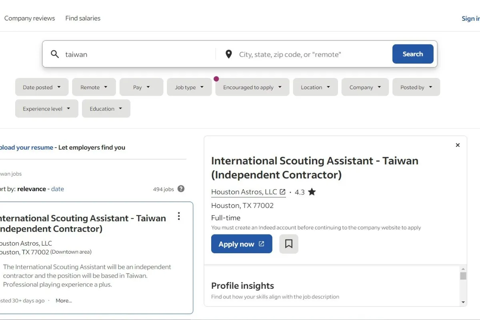480x320 pixels.
Task: Click the '494 jobs' count text
Action: coord(164,189)
